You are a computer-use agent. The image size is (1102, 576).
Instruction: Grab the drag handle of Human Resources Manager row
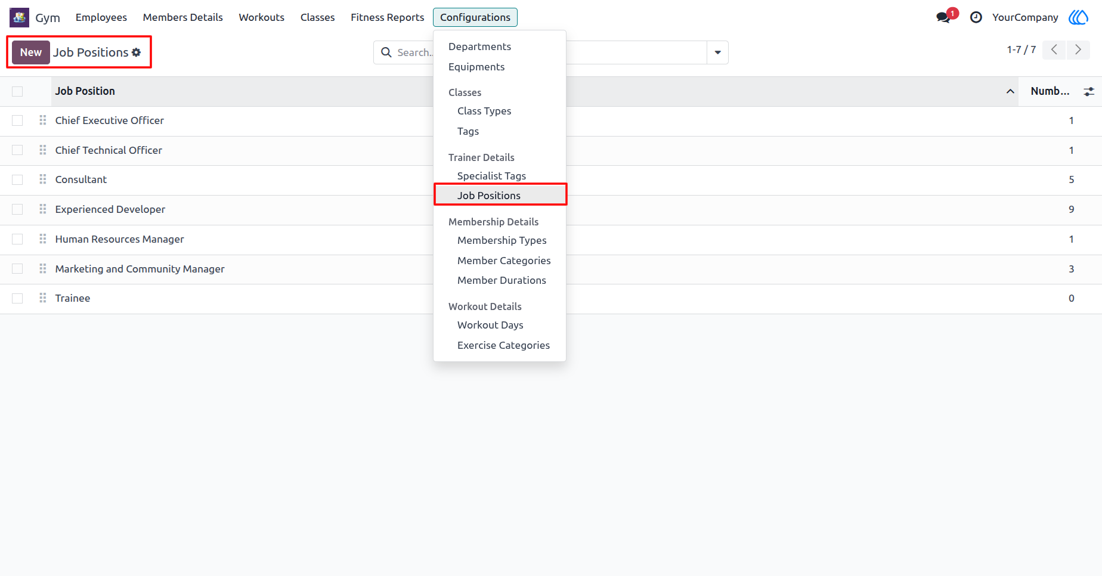[43, 239]
